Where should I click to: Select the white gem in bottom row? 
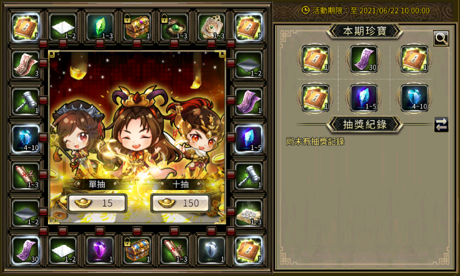pos(211,250)
